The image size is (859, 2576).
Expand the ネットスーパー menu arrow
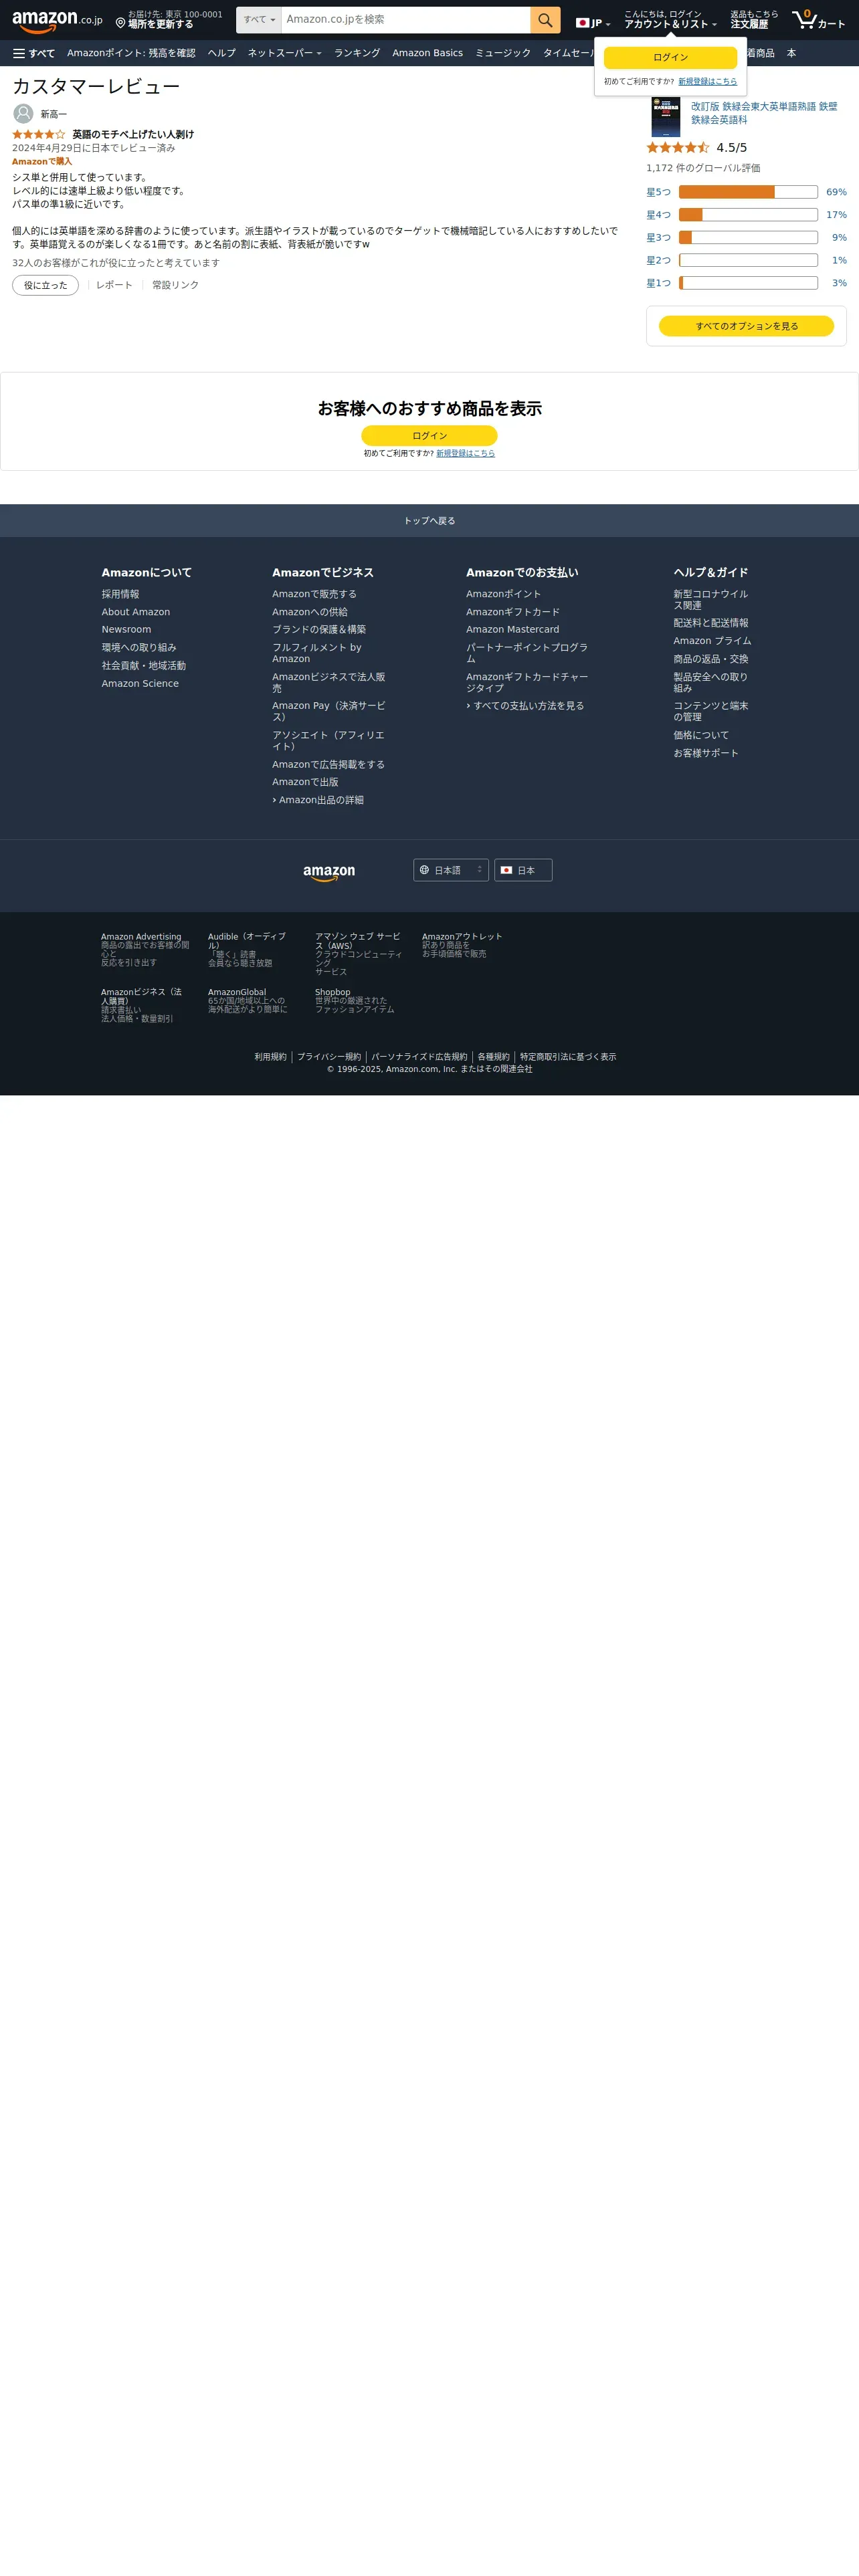[319, 54]
